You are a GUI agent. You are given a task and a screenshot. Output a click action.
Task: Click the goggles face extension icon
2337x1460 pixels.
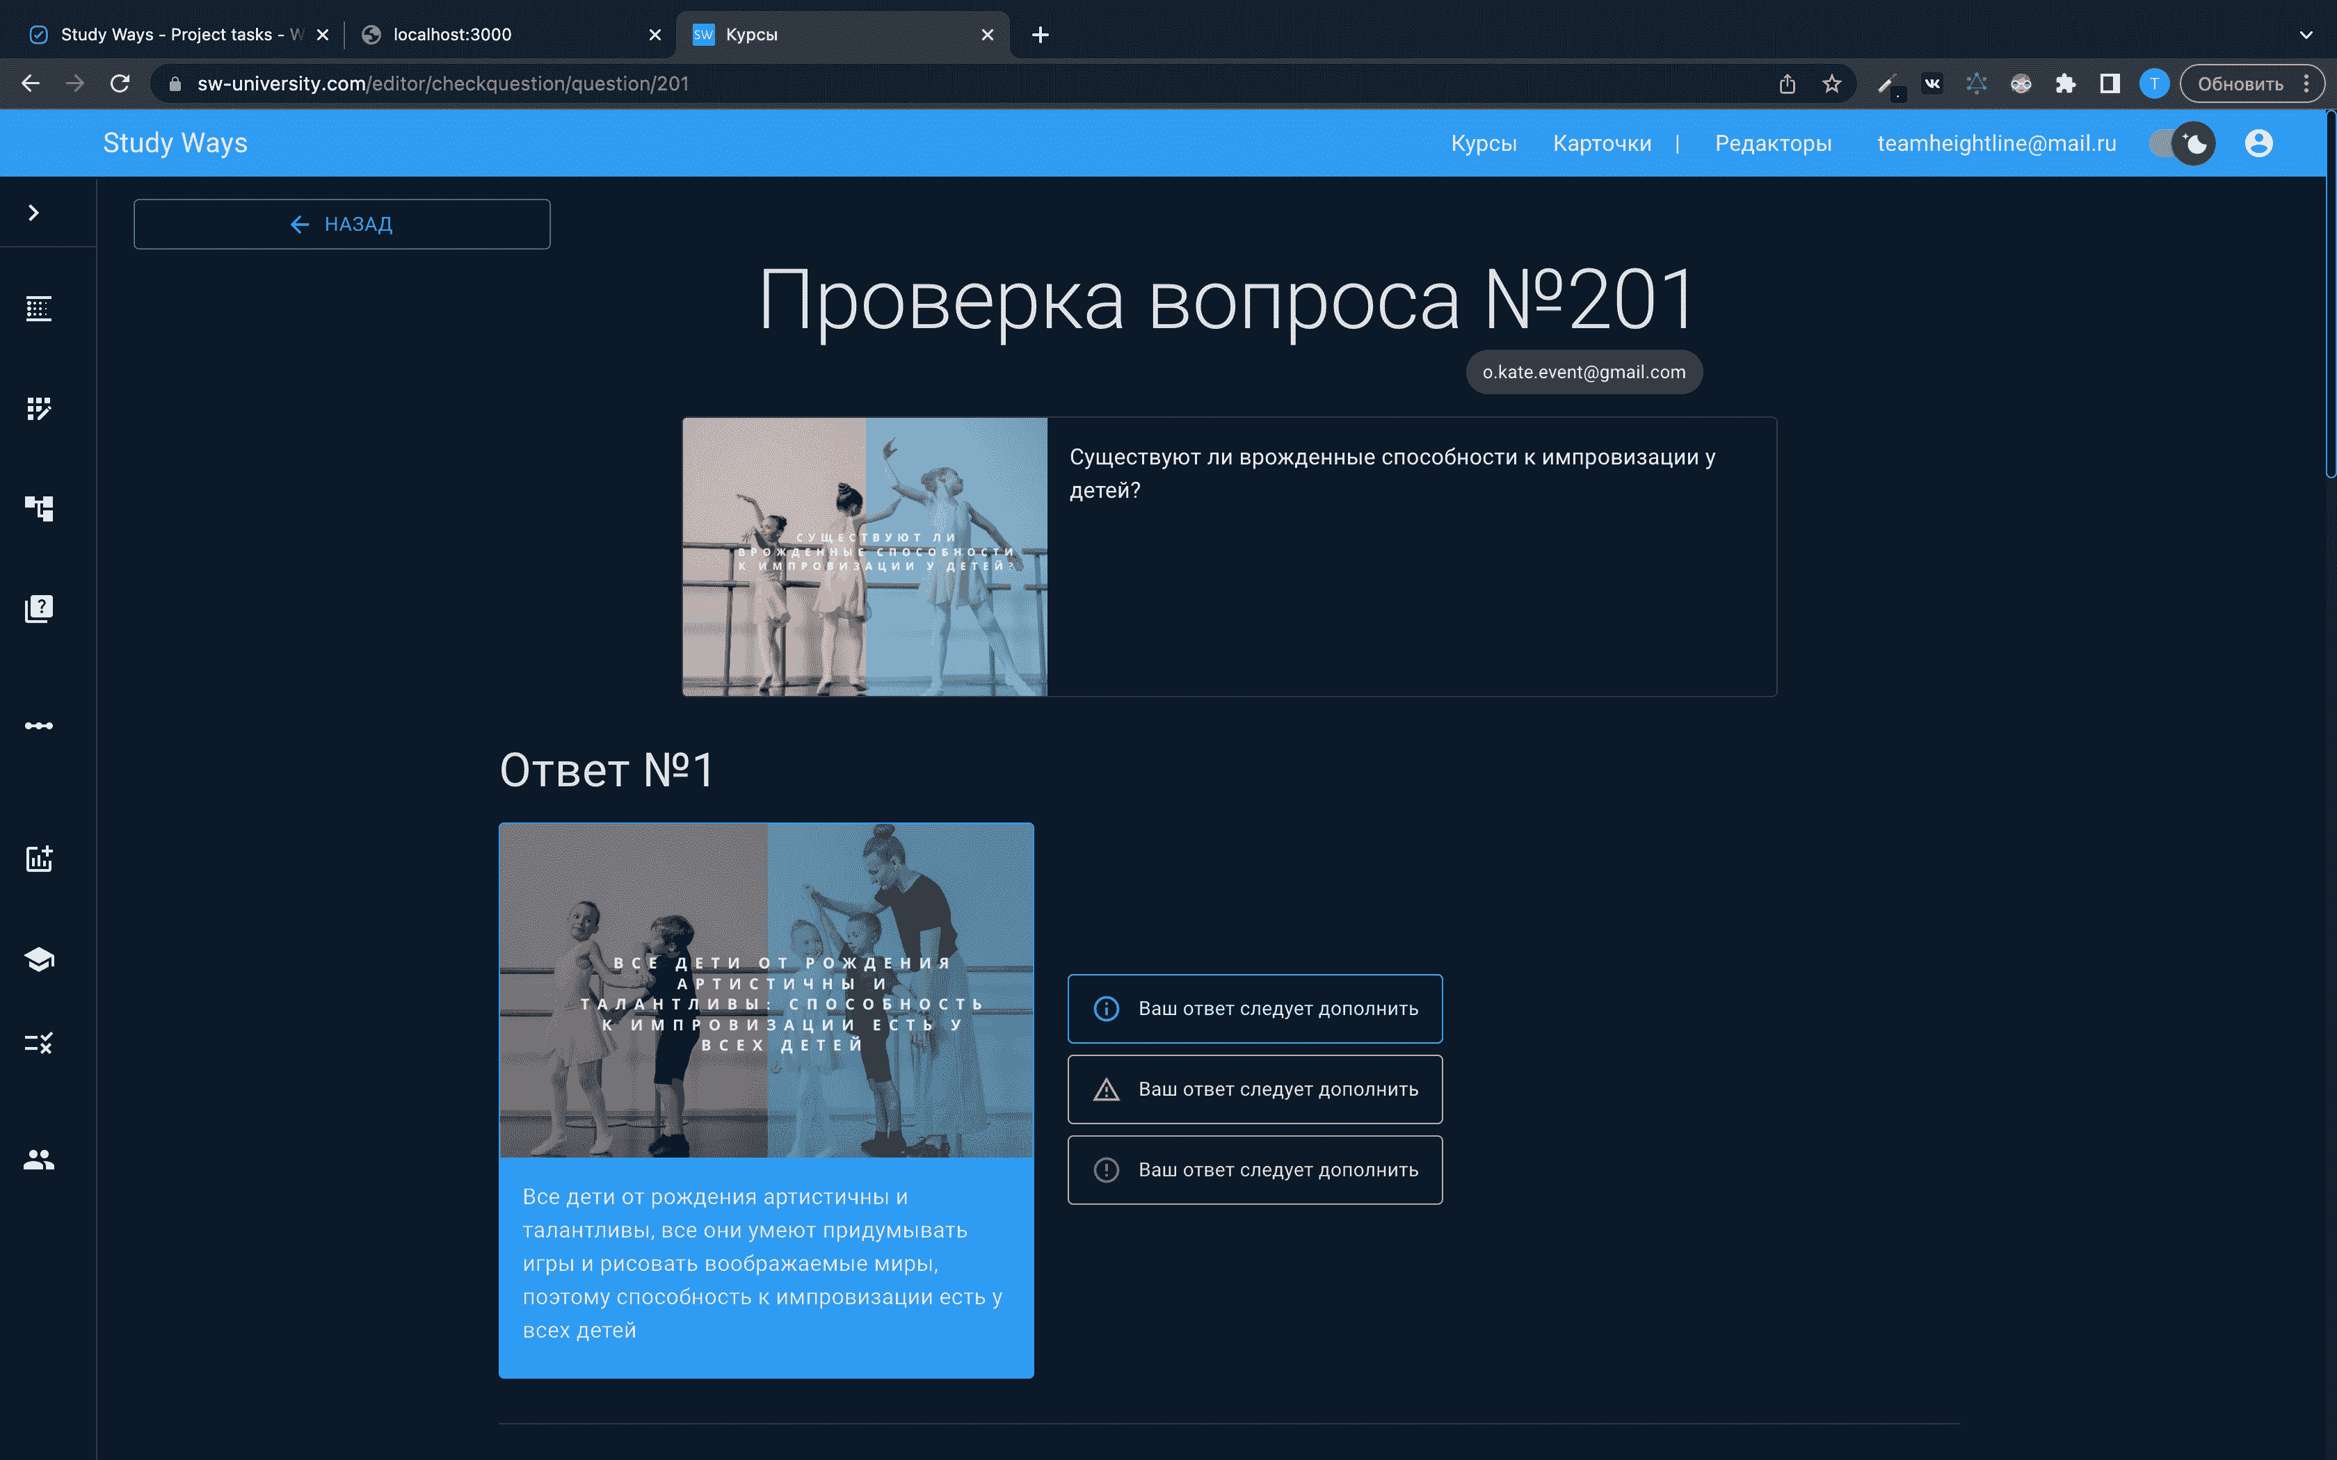2021,84
